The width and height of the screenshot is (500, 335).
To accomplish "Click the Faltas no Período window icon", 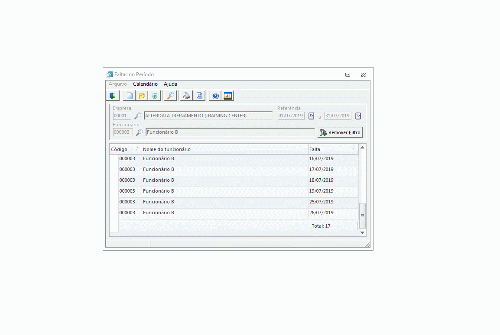I will tap(109, 74).
